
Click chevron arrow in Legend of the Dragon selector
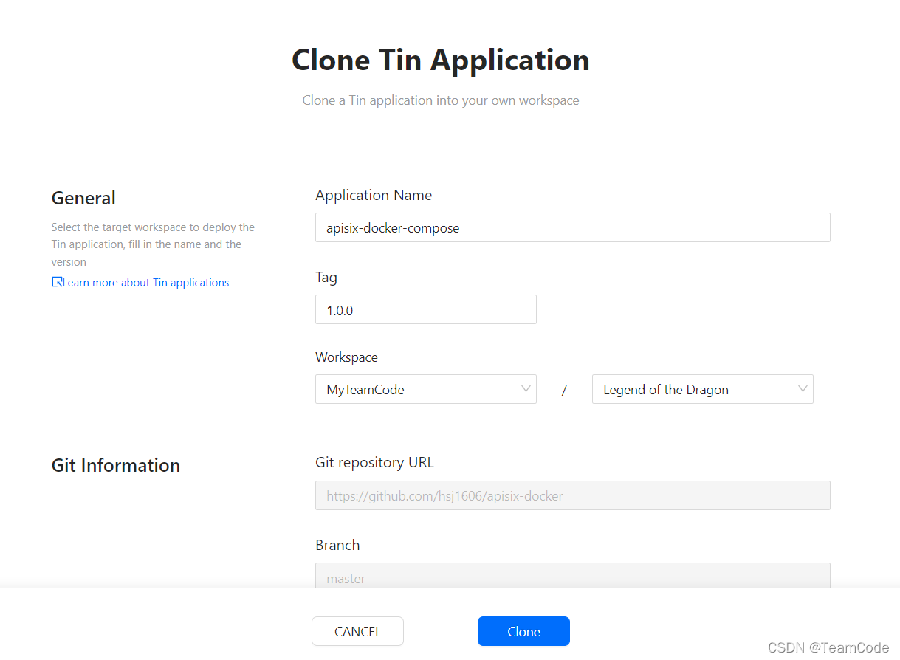coord(803,388)
